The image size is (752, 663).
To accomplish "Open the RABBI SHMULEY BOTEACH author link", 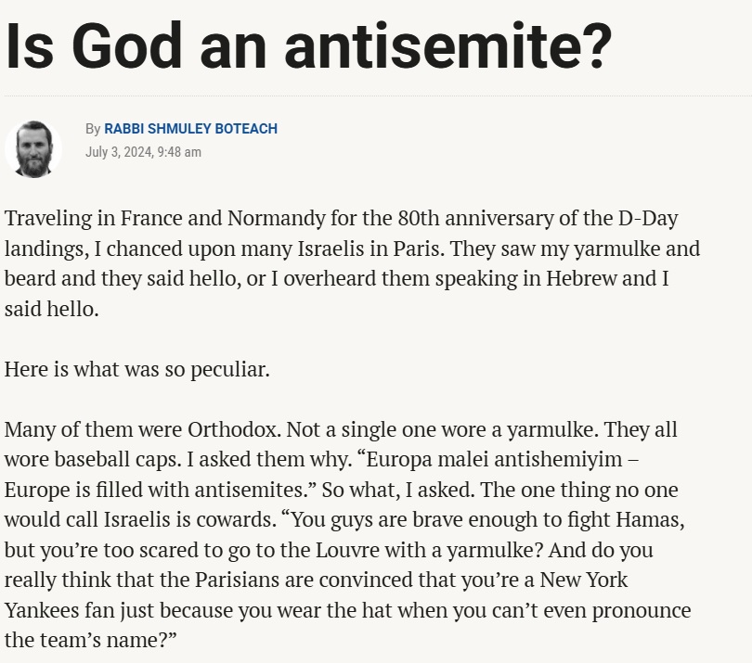I will tap(190, 129).
